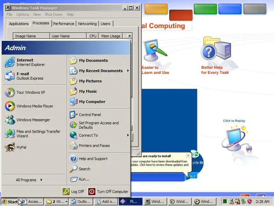
Task: Open Printers and Faxes
Action: click(x=99, y=146)
